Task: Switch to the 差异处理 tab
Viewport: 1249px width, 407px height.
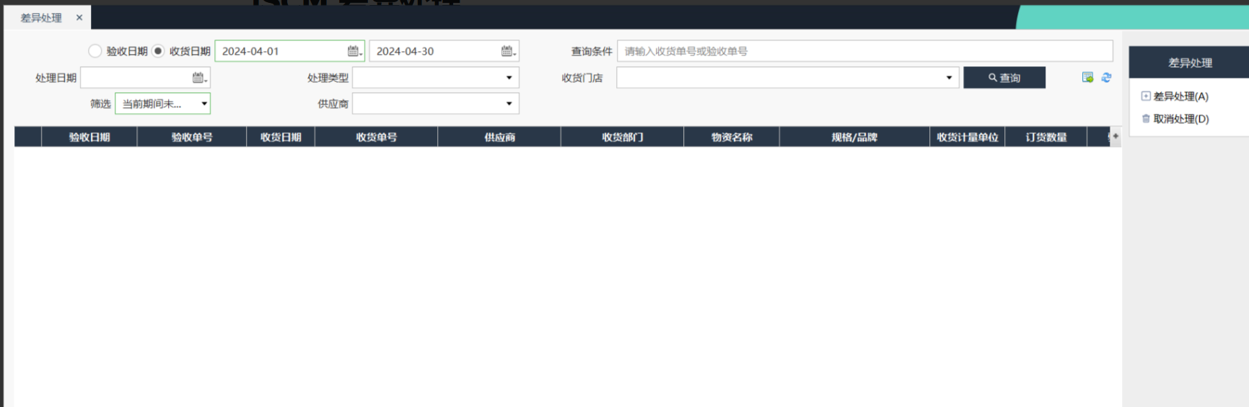Action: point(41,18)
